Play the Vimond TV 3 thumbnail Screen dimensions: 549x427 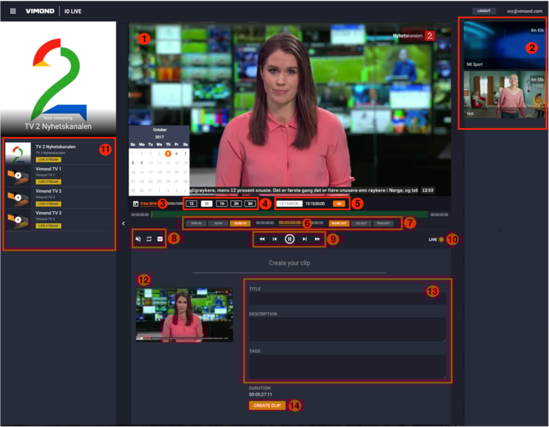pos(18,219)
